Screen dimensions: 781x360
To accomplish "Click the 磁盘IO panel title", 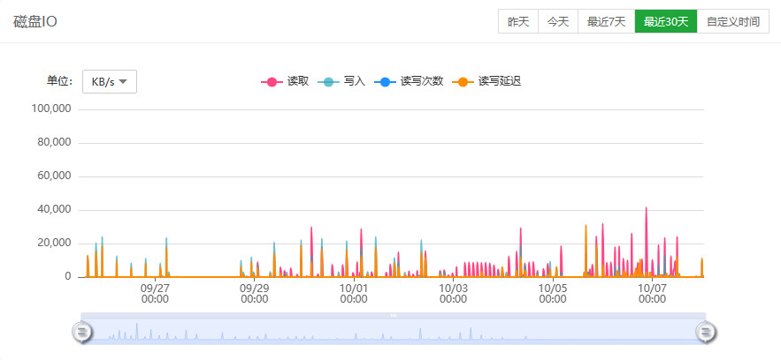I will click(34, 22).
